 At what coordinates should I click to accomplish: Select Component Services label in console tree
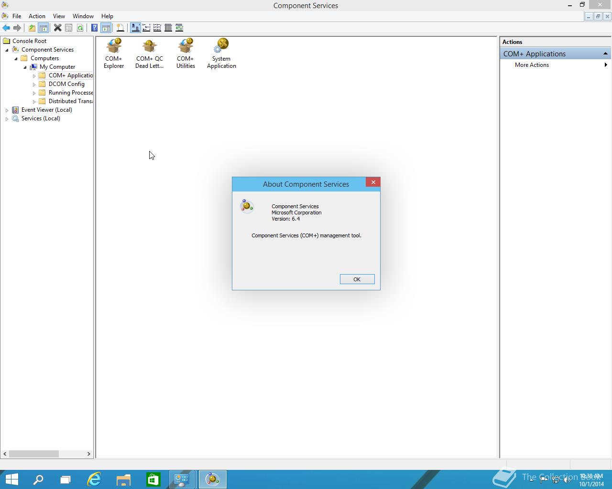coord(47,50)
